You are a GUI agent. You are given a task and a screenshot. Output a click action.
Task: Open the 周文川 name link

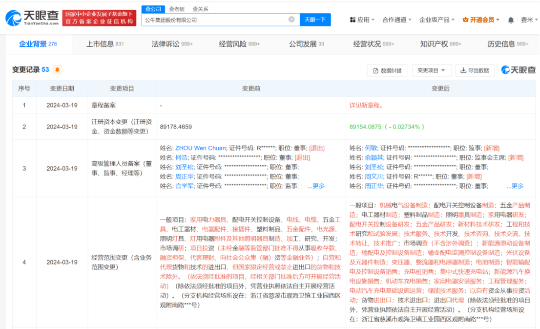(x=374, y=176)
